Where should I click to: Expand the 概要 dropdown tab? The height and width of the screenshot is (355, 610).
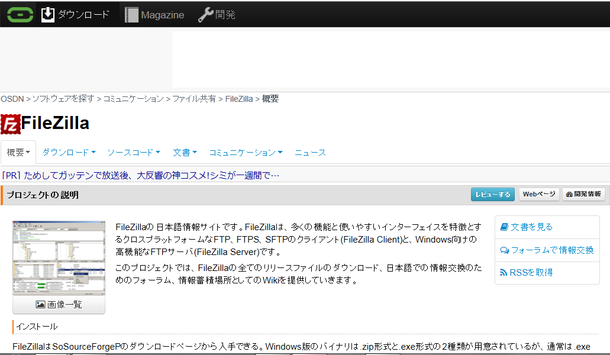tap(18, 152)
